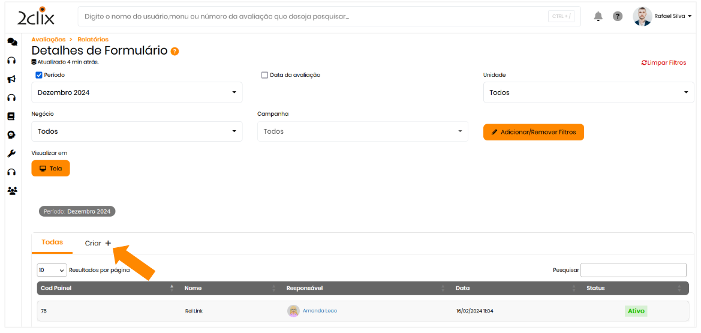This screenshot has height=333, width=701.
Task: Uncheck the Período checkbox
Action: coord(39,75)
